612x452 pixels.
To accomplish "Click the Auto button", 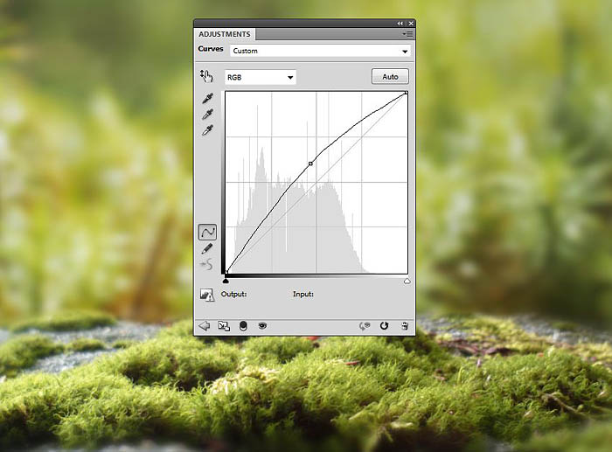I will click(x=390, y=77).
